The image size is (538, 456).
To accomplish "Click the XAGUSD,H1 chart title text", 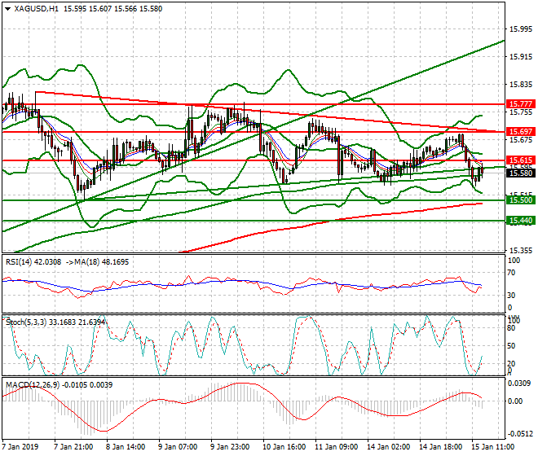I will 37,9.
